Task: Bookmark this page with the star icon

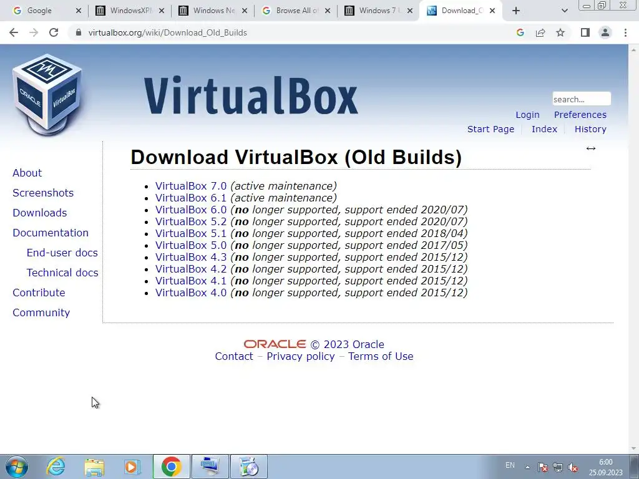Action: tap(560, 32)
